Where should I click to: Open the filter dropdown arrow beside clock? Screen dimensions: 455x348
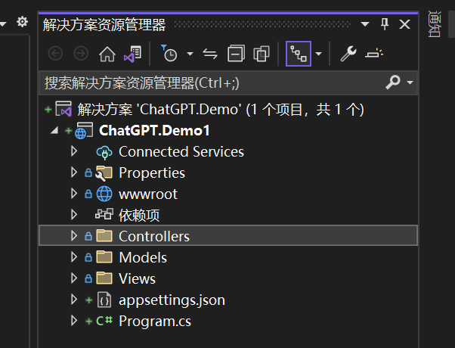(190, 54)
